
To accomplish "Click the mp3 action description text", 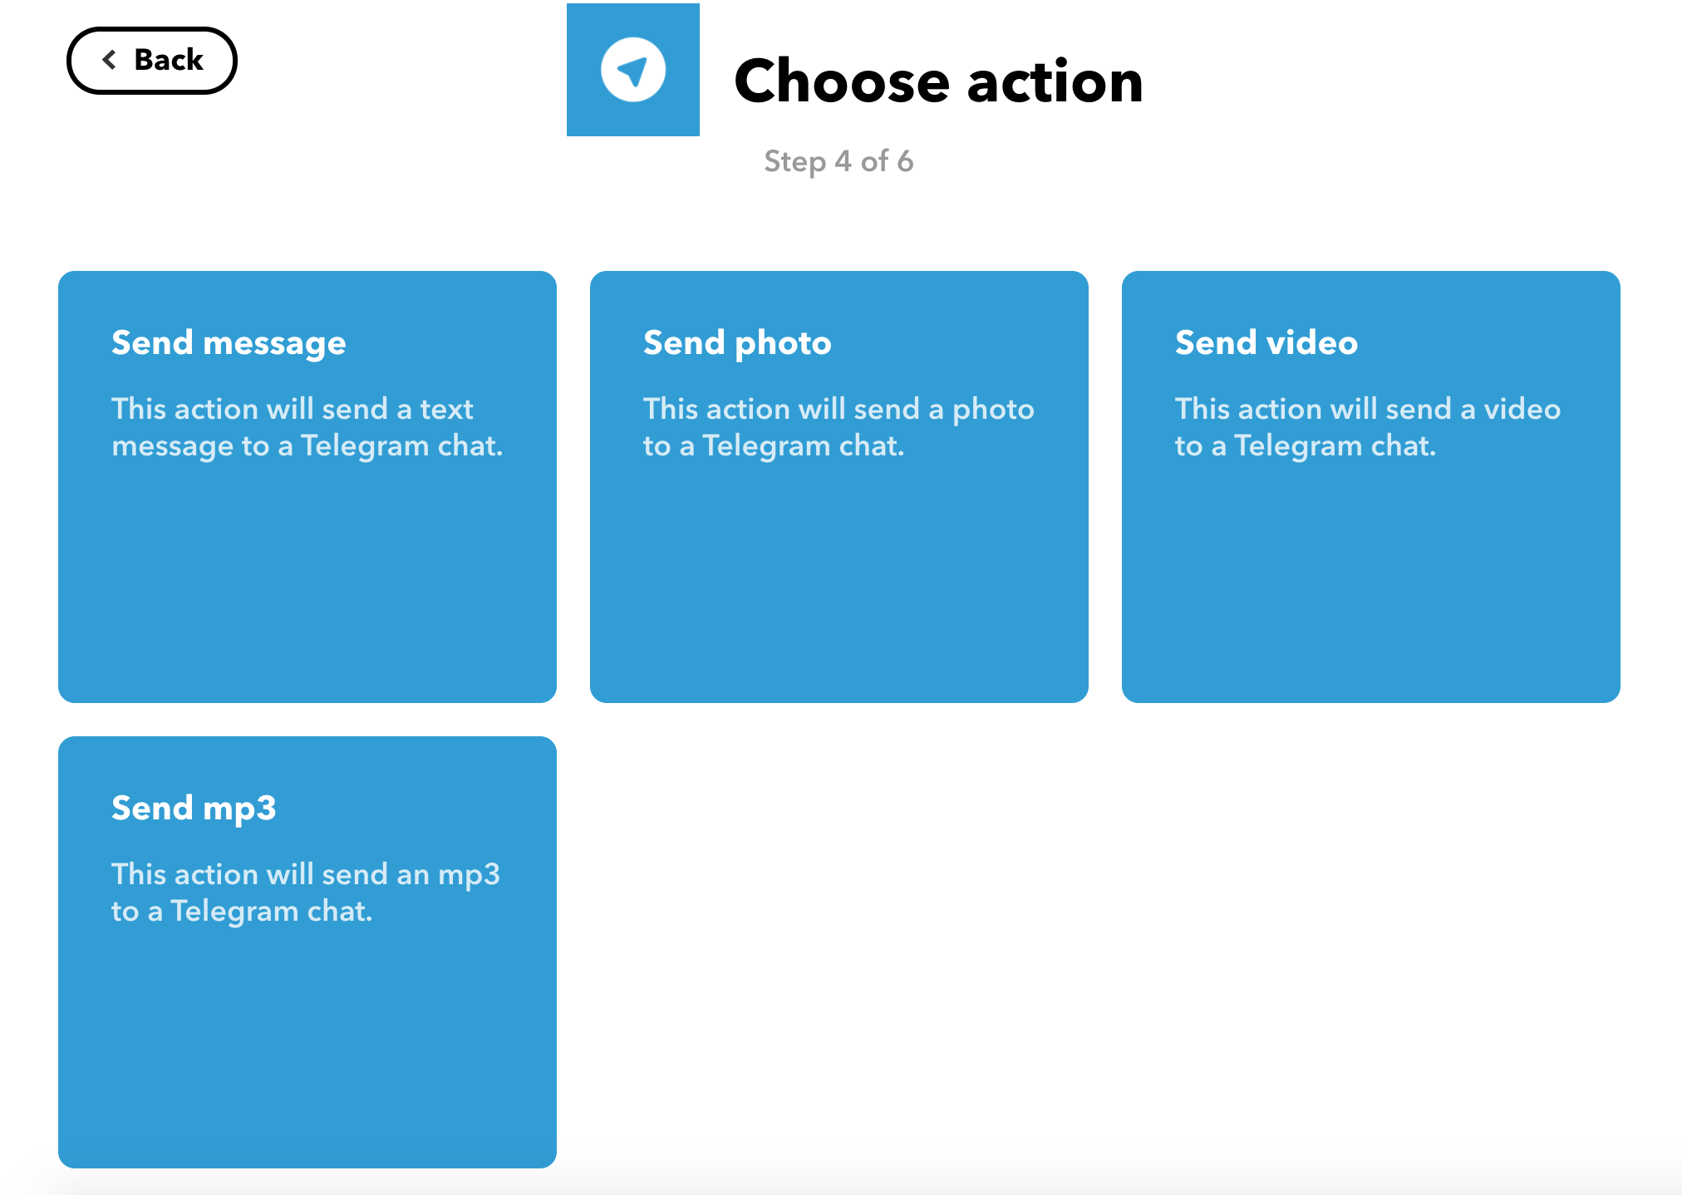I will pyautogui.click(x=305, y=893).
